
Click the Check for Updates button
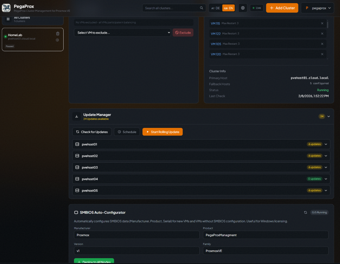click(92, 132)
